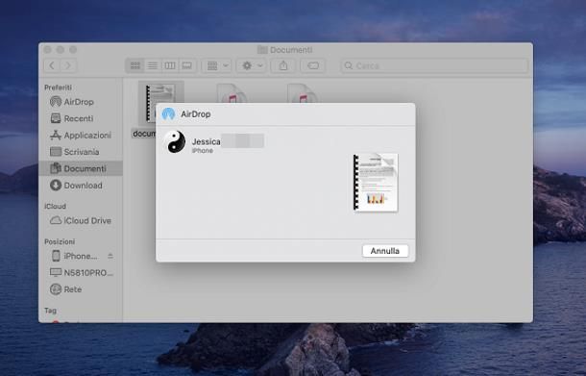Click the Documenti folder icon in title bar
The height and width of the screenshot is (376, 586).
[x=262, y=50]
